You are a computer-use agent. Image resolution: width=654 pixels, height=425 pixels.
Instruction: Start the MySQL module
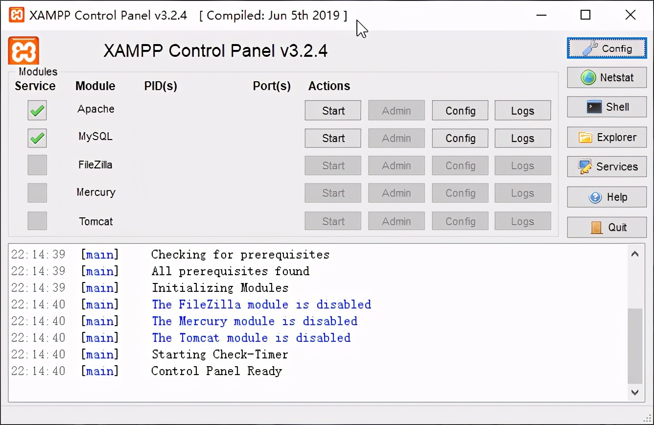(333, 138)
